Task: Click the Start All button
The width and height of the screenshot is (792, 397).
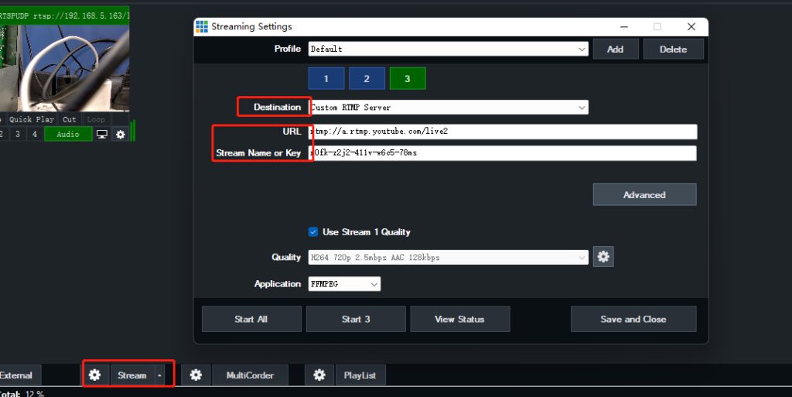Action: tap(251, 319)
